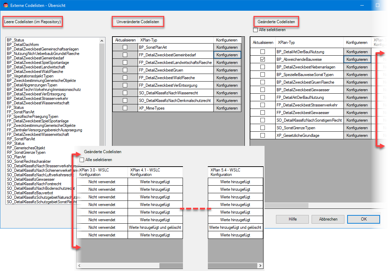Screen dimensions: 388x271
Task: Tick Aktualisieren box for XP_MimeTypes
Action: (125, 108)
